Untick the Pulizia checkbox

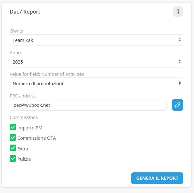coord(13,158)
